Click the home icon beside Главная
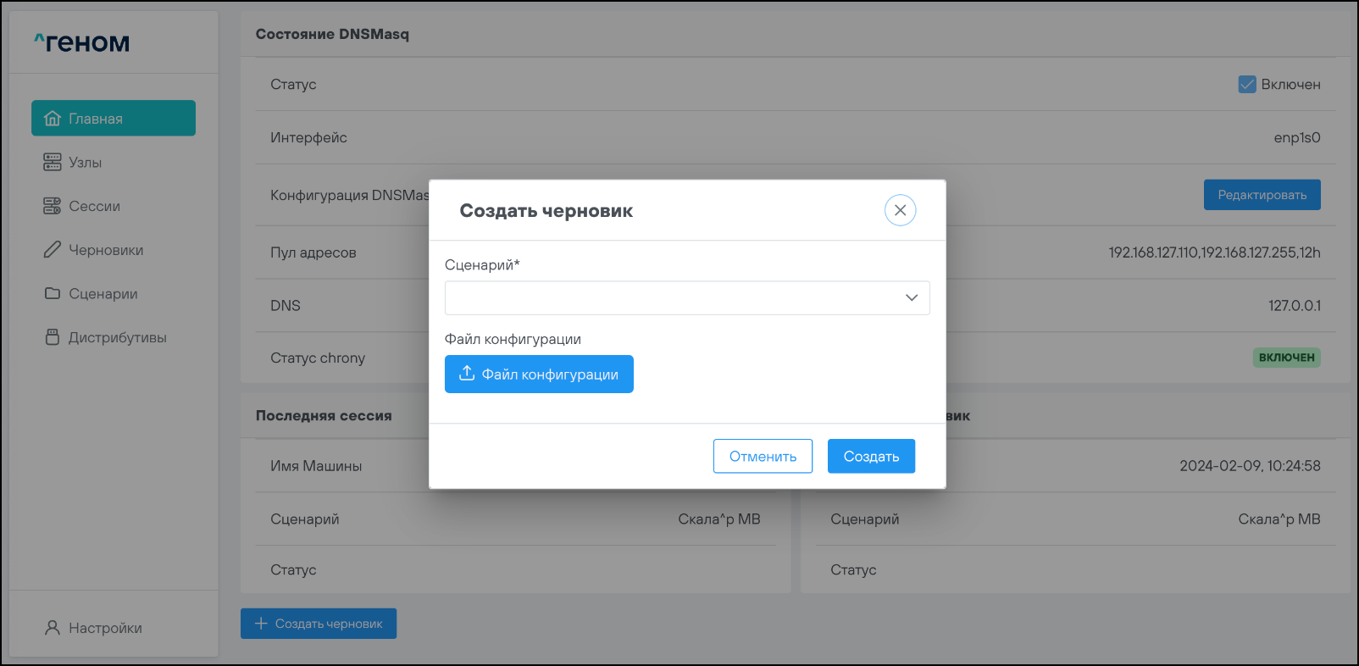Image resolution: width=1359 pixels, height=666 pixels. coord(53,119)
